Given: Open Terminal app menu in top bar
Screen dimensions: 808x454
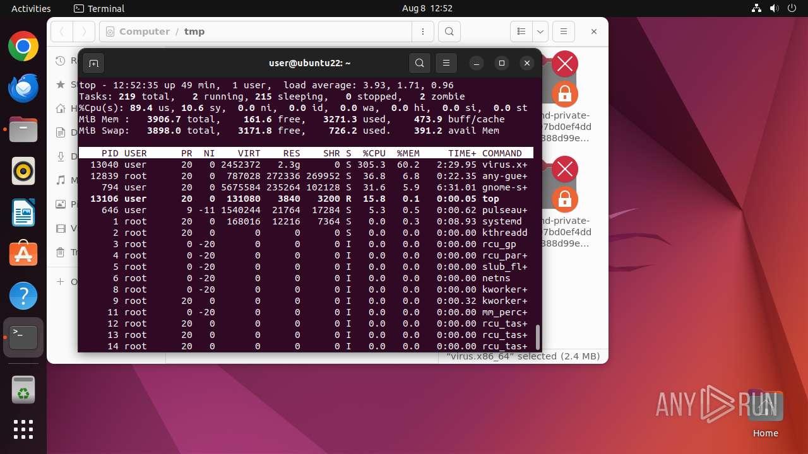Looking at the screenshot, I should point(99,8).
